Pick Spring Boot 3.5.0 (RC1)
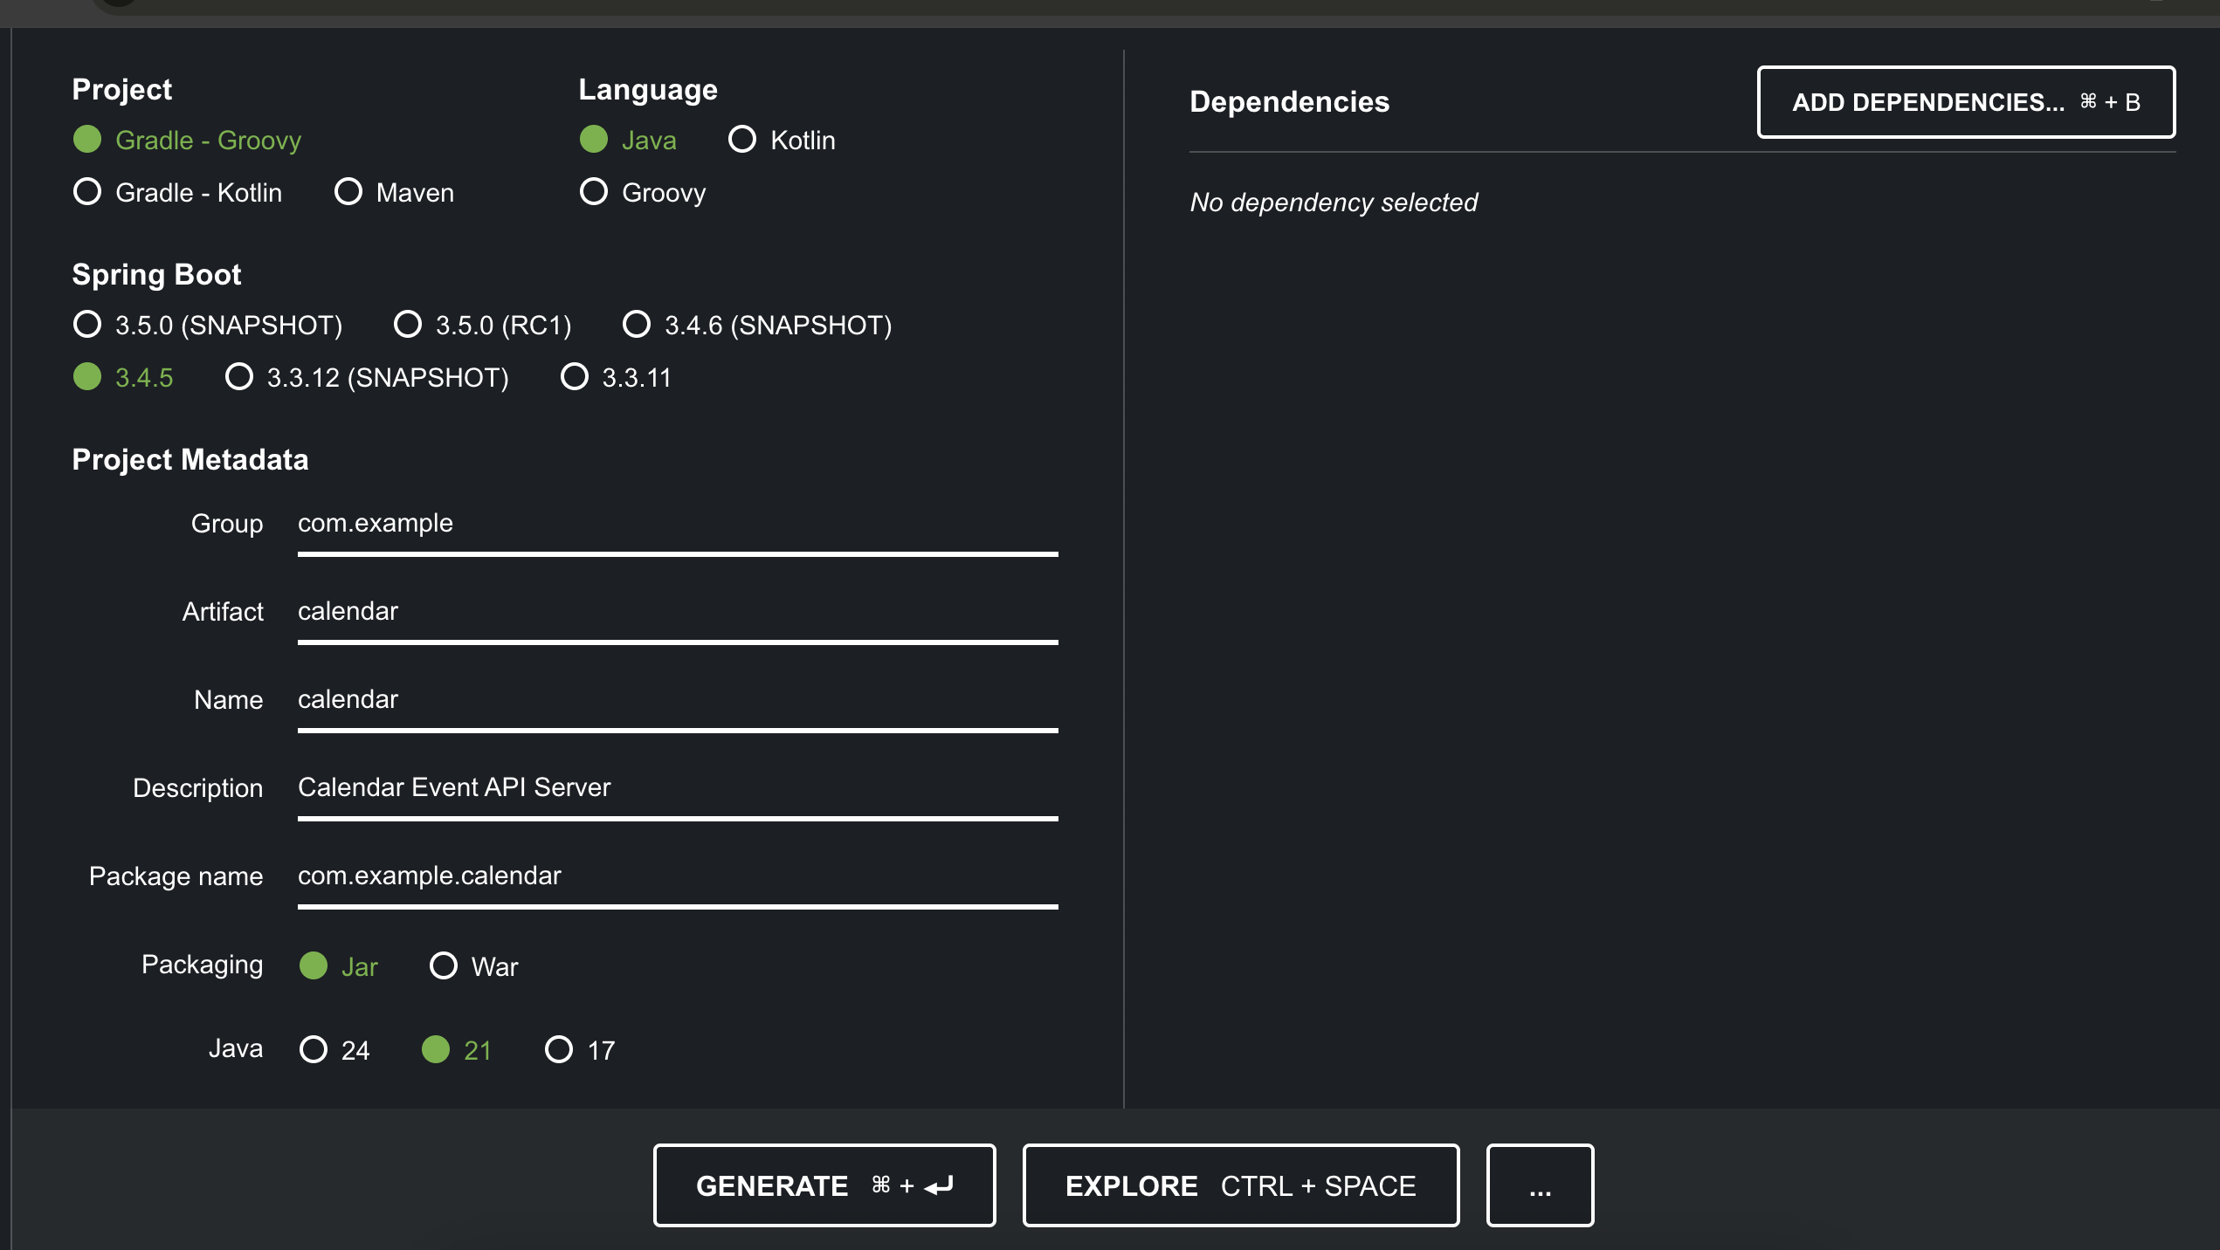Screen dimensions: 2220x1250 tap(408, 324)
